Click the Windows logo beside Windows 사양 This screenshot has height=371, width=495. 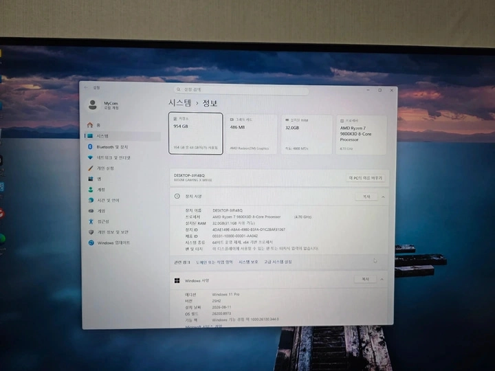coord(177,280)
